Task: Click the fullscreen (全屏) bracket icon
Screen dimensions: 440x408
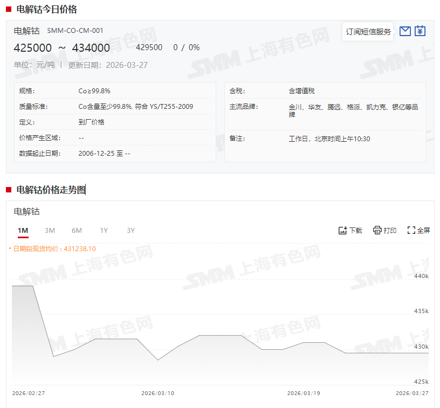Action: [x=411, y=230]
